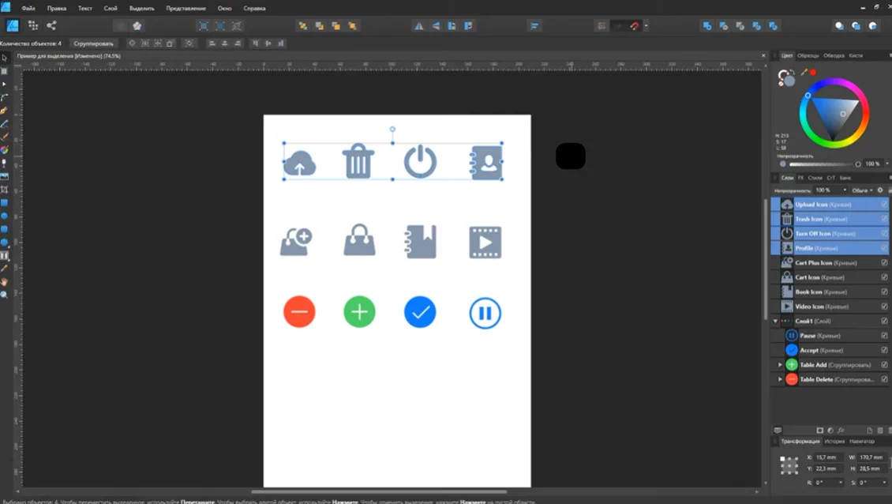Image resolution: width=892 pixels, height=504 pixels.
Task: Click the Move to Back arrange icon
Action: coord(302,25)
